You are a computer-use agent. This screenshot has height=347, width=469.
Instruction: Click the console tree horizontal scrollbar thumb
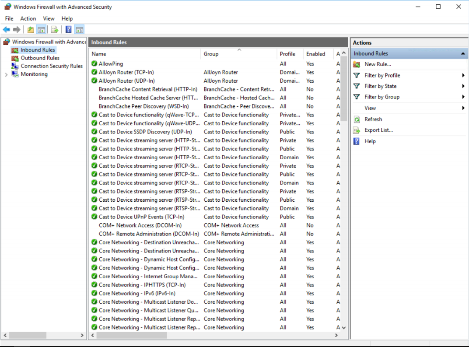[28, 335]
